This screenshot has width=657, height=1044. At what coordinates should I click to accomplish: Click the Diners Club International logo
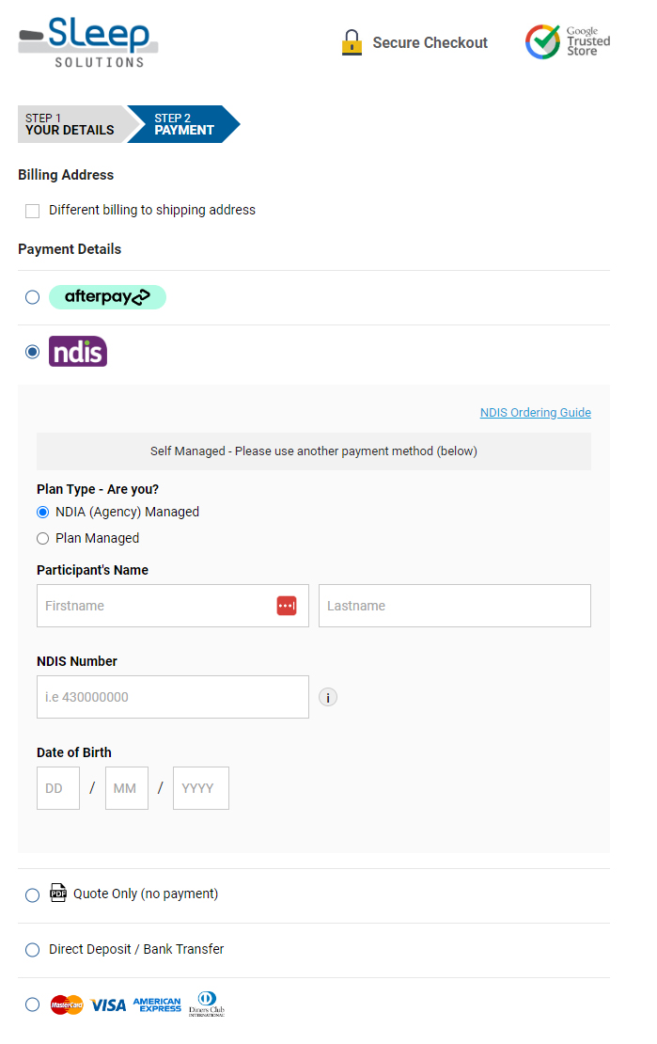click(x=207, y=1004)
